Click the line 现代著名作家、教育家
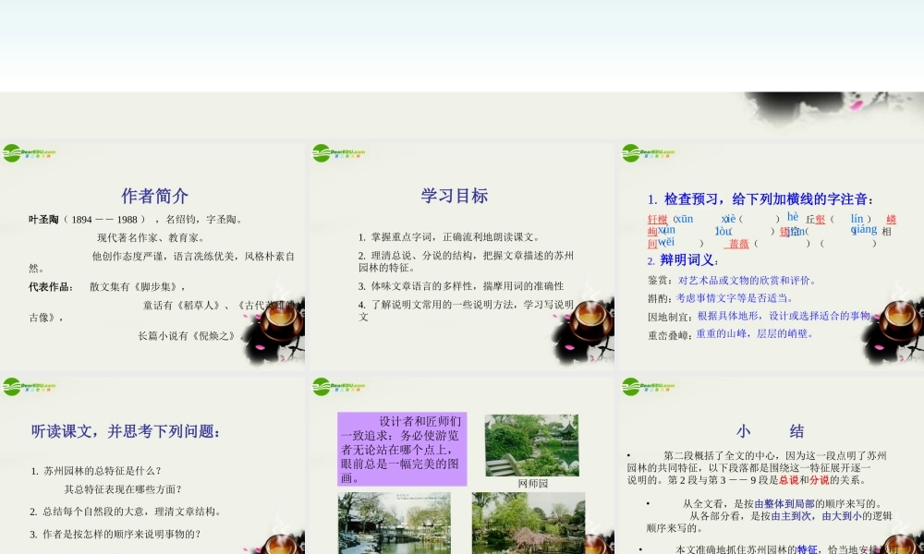The width and height of the screenshot is (924, 554). [151, 238]
